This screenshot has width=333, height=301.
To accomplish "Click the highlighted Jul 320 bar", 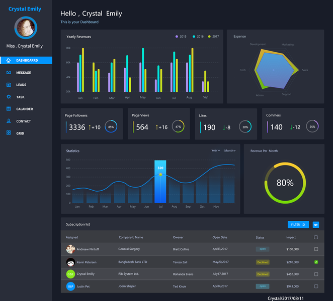I will pyautogui.click(x=160, y=182).
